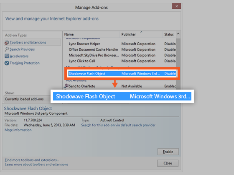
Task: Select the Toolbars and Extensions gear icon
Action: 7,42
